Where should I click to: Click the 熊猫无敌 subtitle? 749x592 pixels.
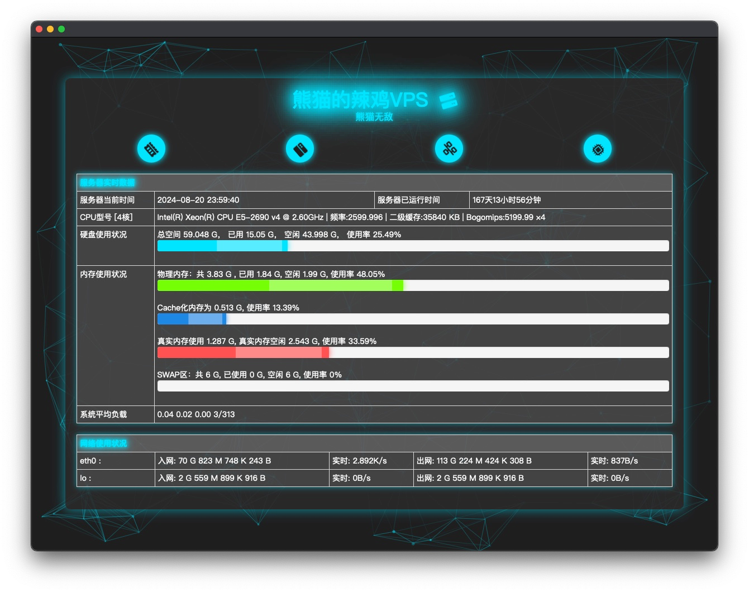click(x=374, y=117)
